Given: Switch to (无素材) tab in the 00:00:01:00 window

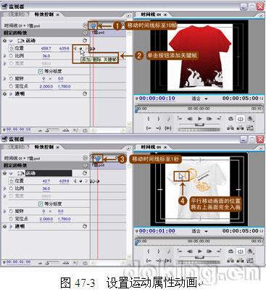Looking at the screenshot, I should click(x=16, y=147).
